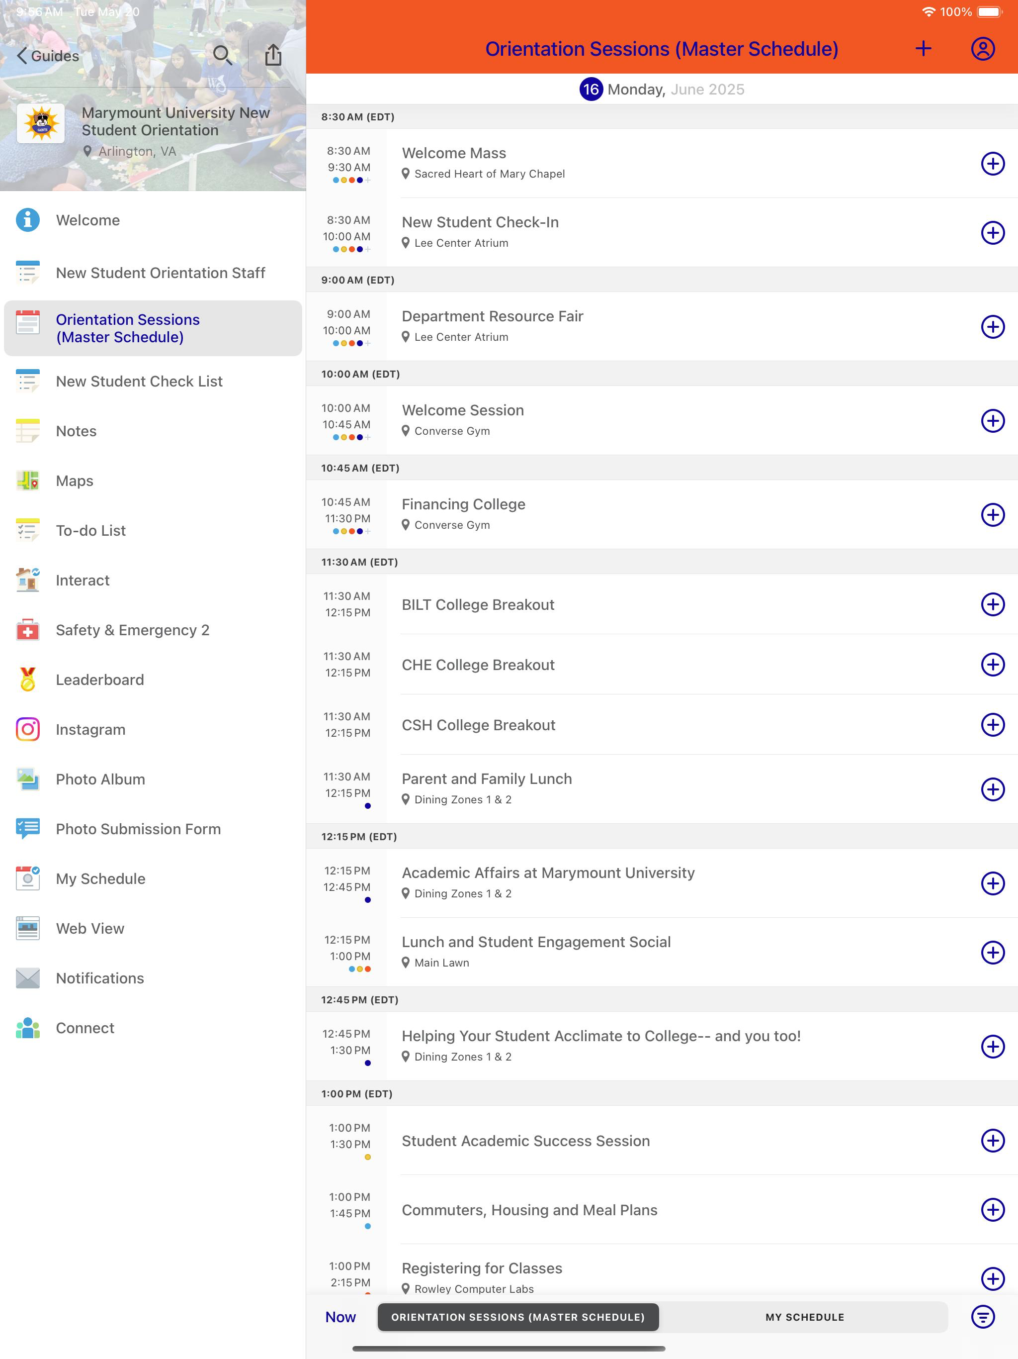Add Helping Your Student Acclimate session
Viewport: 1018px width, 1359px height.
coord(993,1047)
